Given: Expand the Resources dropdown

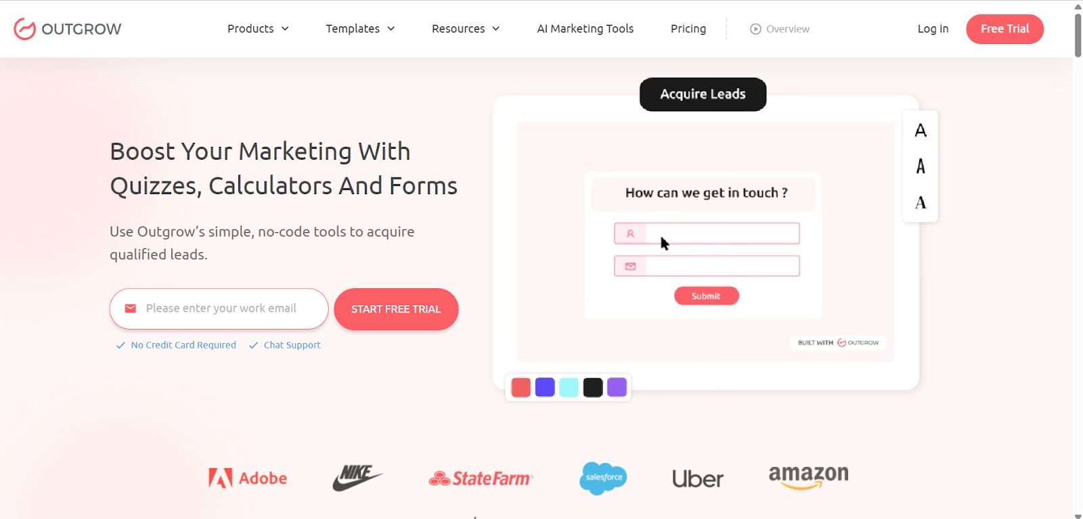Looking at the screenshot, I should (466, 28).
